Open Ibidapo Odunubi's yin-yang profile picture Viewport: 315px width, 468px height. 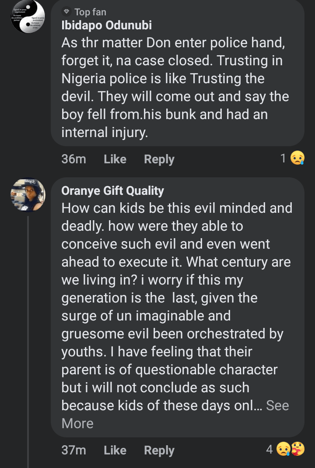pyautogui.click(x=28, y=17)
